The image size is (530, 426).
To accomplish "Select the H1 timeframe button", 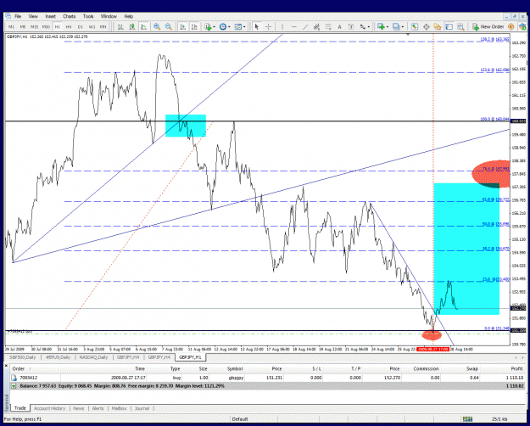I will coord(57,26).
